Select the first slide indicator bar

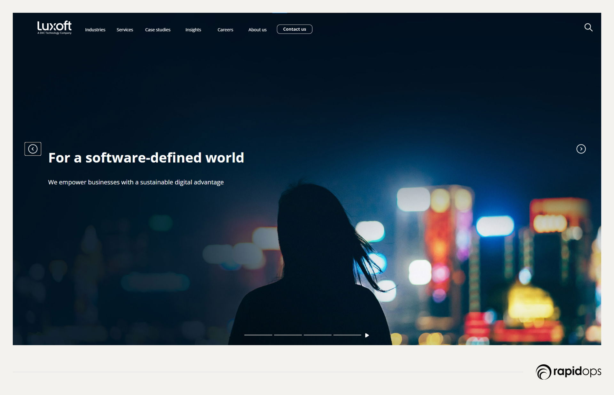coord(258,335)
